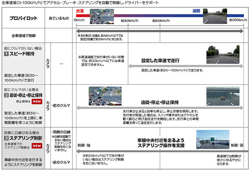Click the gray double arrow in follow row
250x170 pixels.
[x=160, y=108]
